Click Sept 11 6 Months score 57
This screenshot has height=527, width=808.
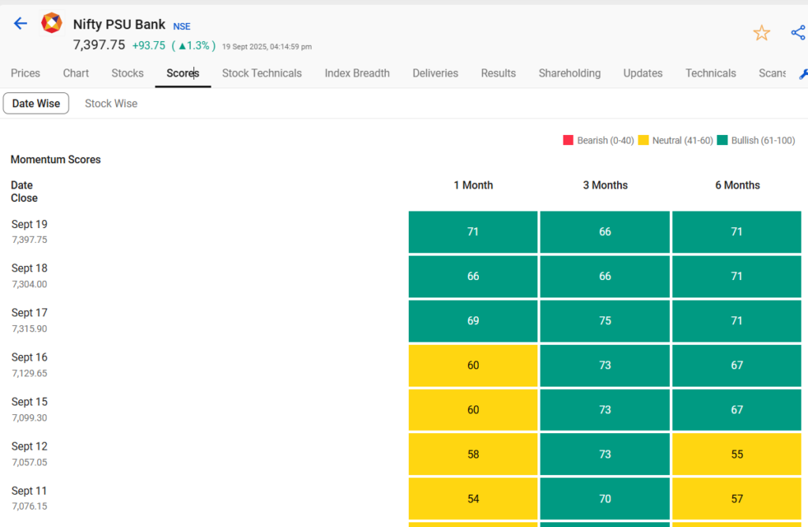(737, 499)
